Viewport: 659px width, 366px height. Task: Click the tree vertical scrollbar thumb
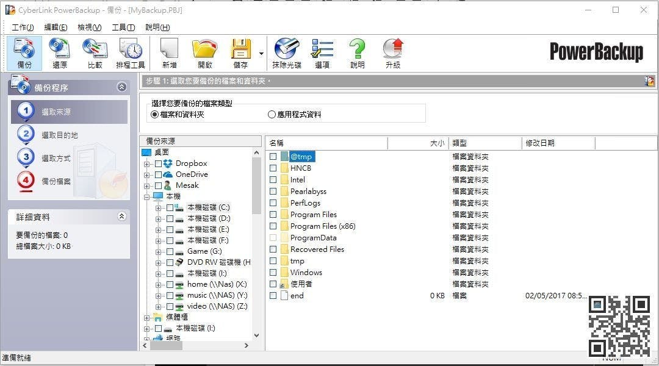click(257, 185)
